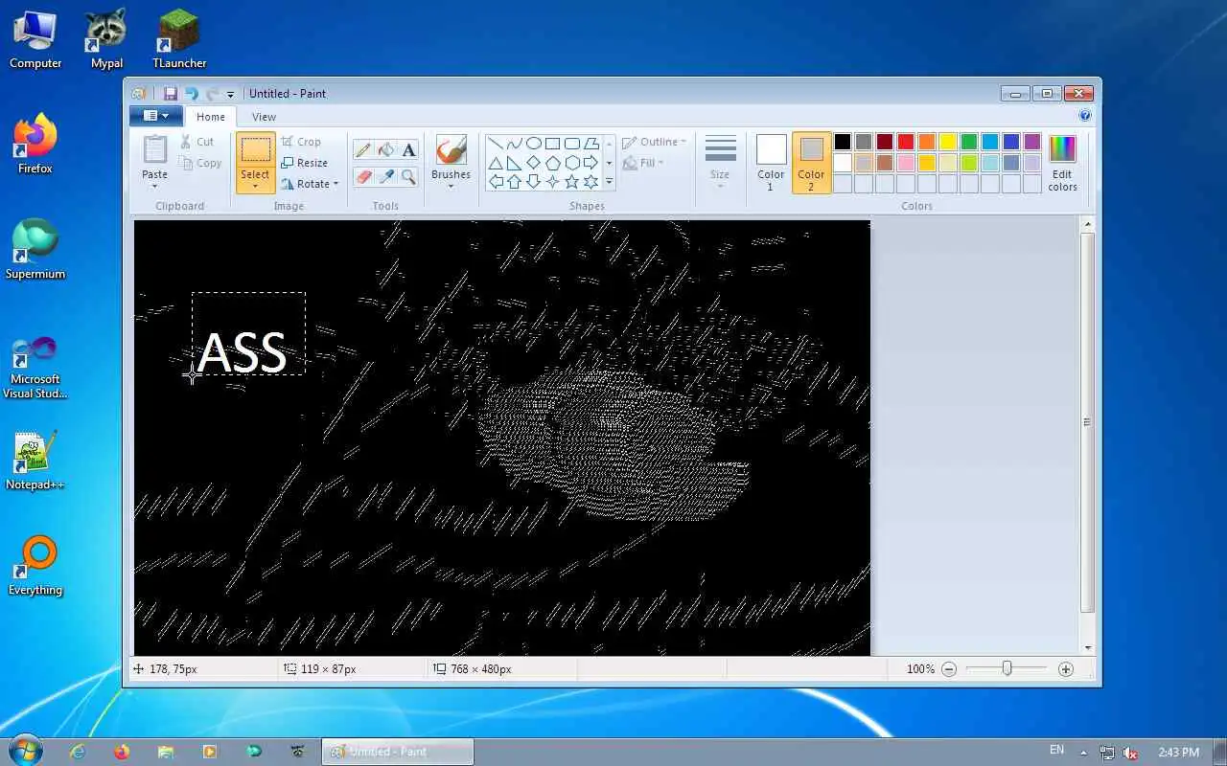This screenshot has height=766, width=1227.
Task: Click the zoom out minus button
Action: pyautogui.click(x=949, y=669)
